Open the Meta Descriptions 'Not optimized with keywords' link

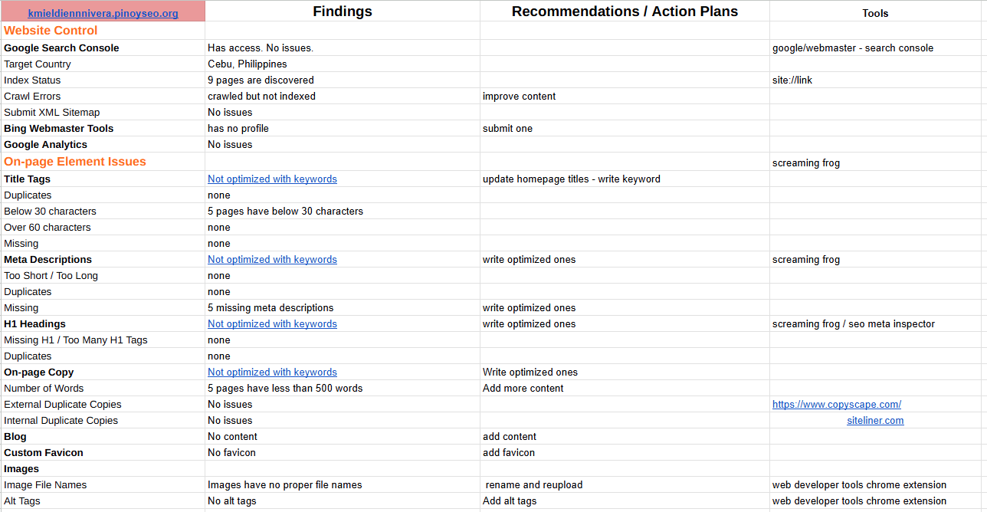pos(272,260)
